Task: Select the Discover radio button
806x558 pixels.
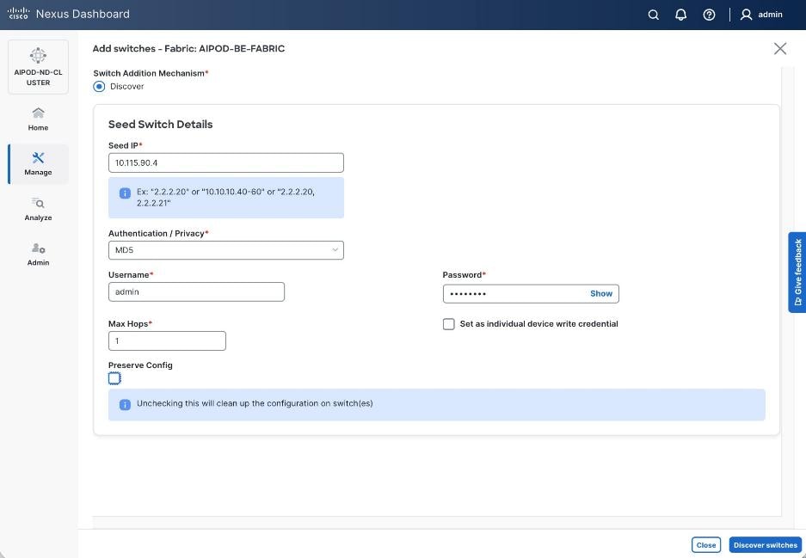Action: pyautogui.click(x=99, y=86)
